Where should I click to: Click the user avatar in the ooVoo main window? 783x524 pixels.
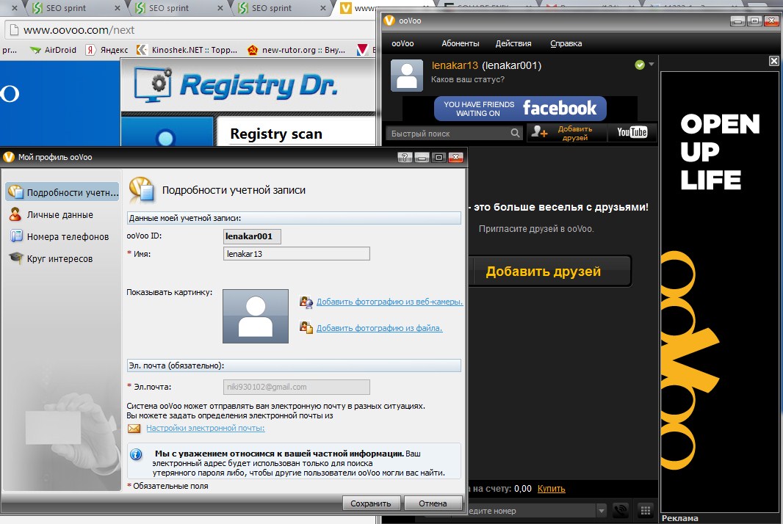(x=406, y=76)
